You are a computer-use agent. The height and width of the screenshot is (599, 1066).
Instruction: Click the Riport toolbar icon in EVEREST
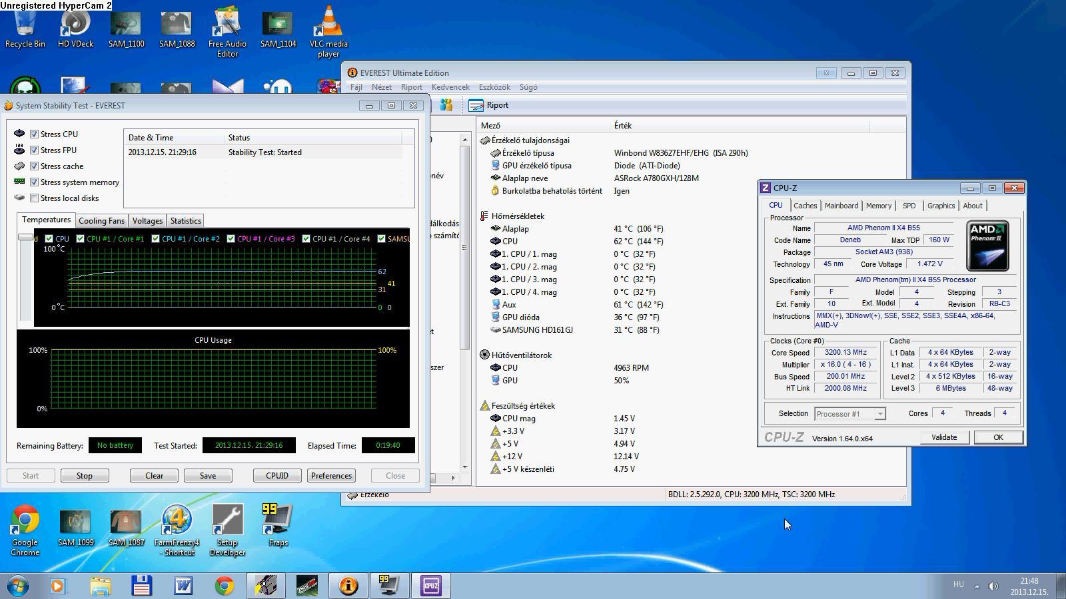coord(489,105)
